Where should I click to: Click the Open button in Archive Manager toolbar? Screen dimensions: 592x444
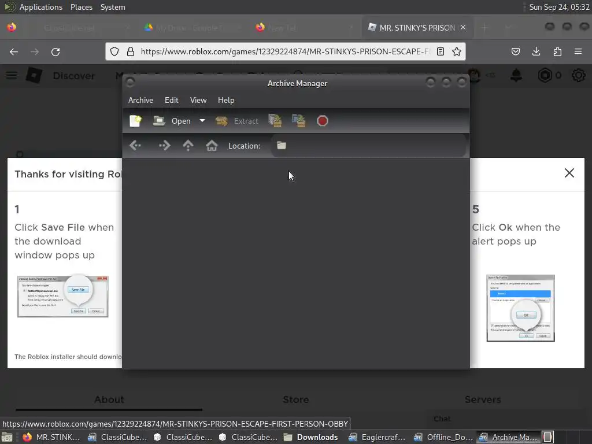pos(172,121)
